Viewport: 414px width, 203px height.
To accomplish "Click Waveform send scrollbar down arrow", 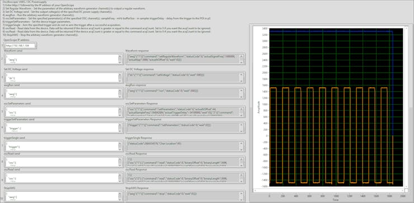I will coord(120,62).
